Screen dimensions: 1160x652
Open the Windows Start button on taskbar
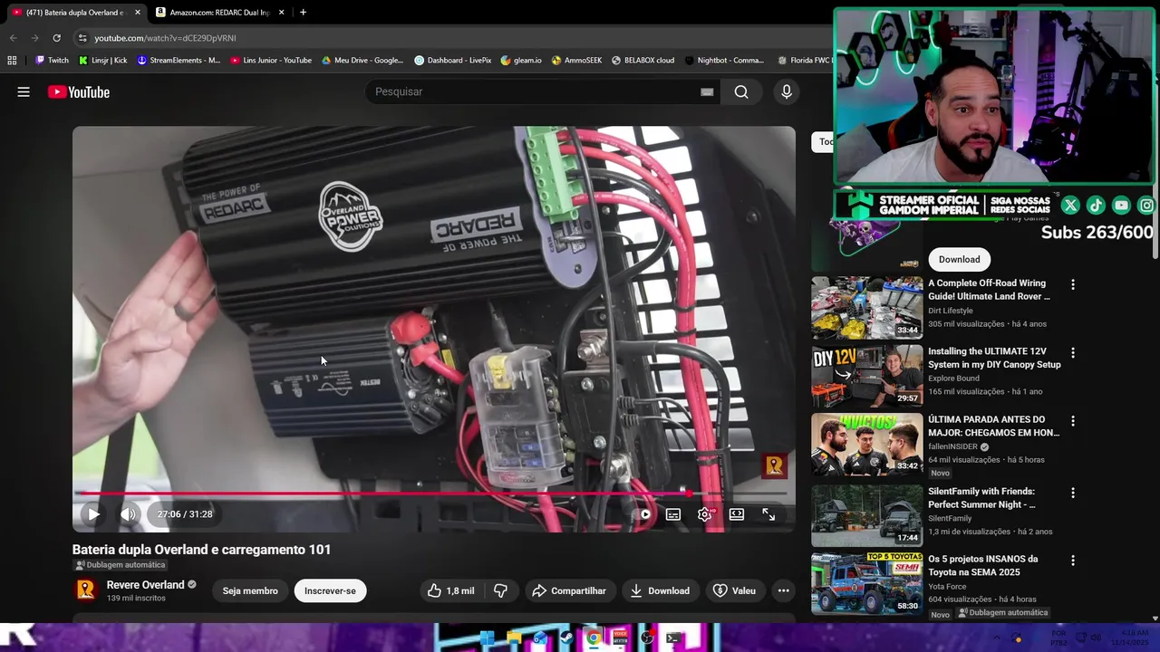(487, 638)
